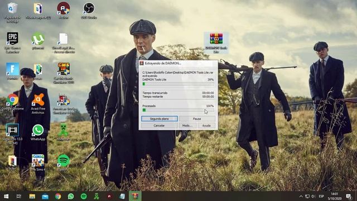Screen dimensions: 357x201
Task: Show hidden tray icons chevron
Action: (x=301, y=196)
